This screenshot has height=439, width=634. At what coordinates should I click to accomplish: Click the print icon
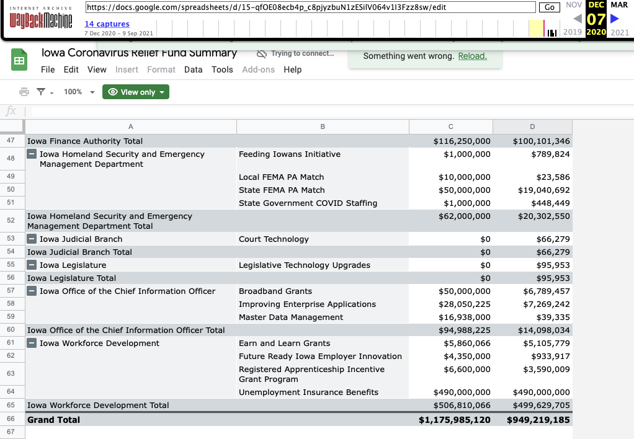click(x=24, y=92)
